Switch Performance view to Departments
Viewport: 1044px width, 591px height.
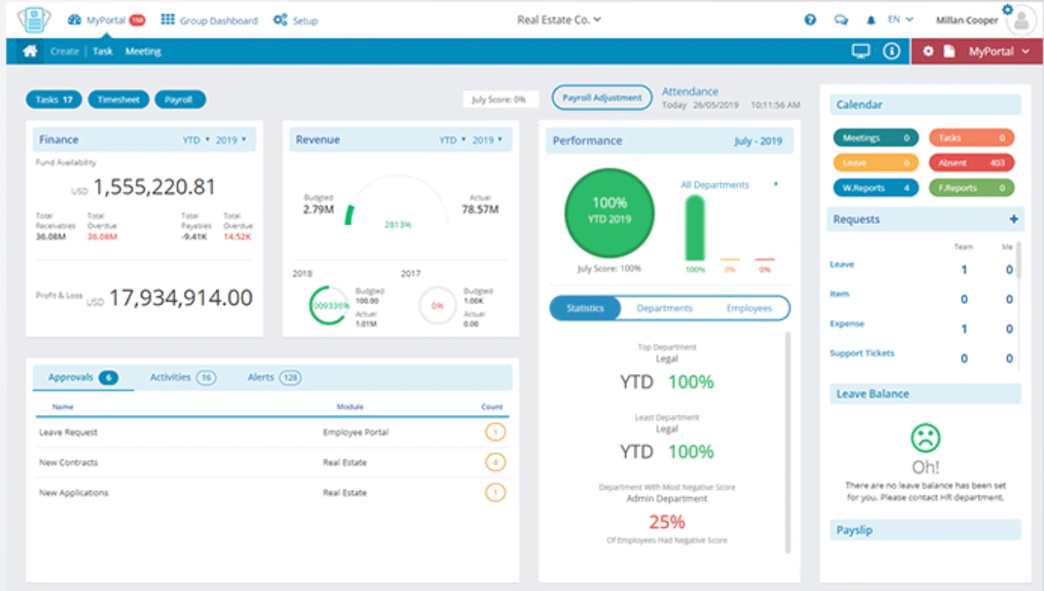pos(664,309)
